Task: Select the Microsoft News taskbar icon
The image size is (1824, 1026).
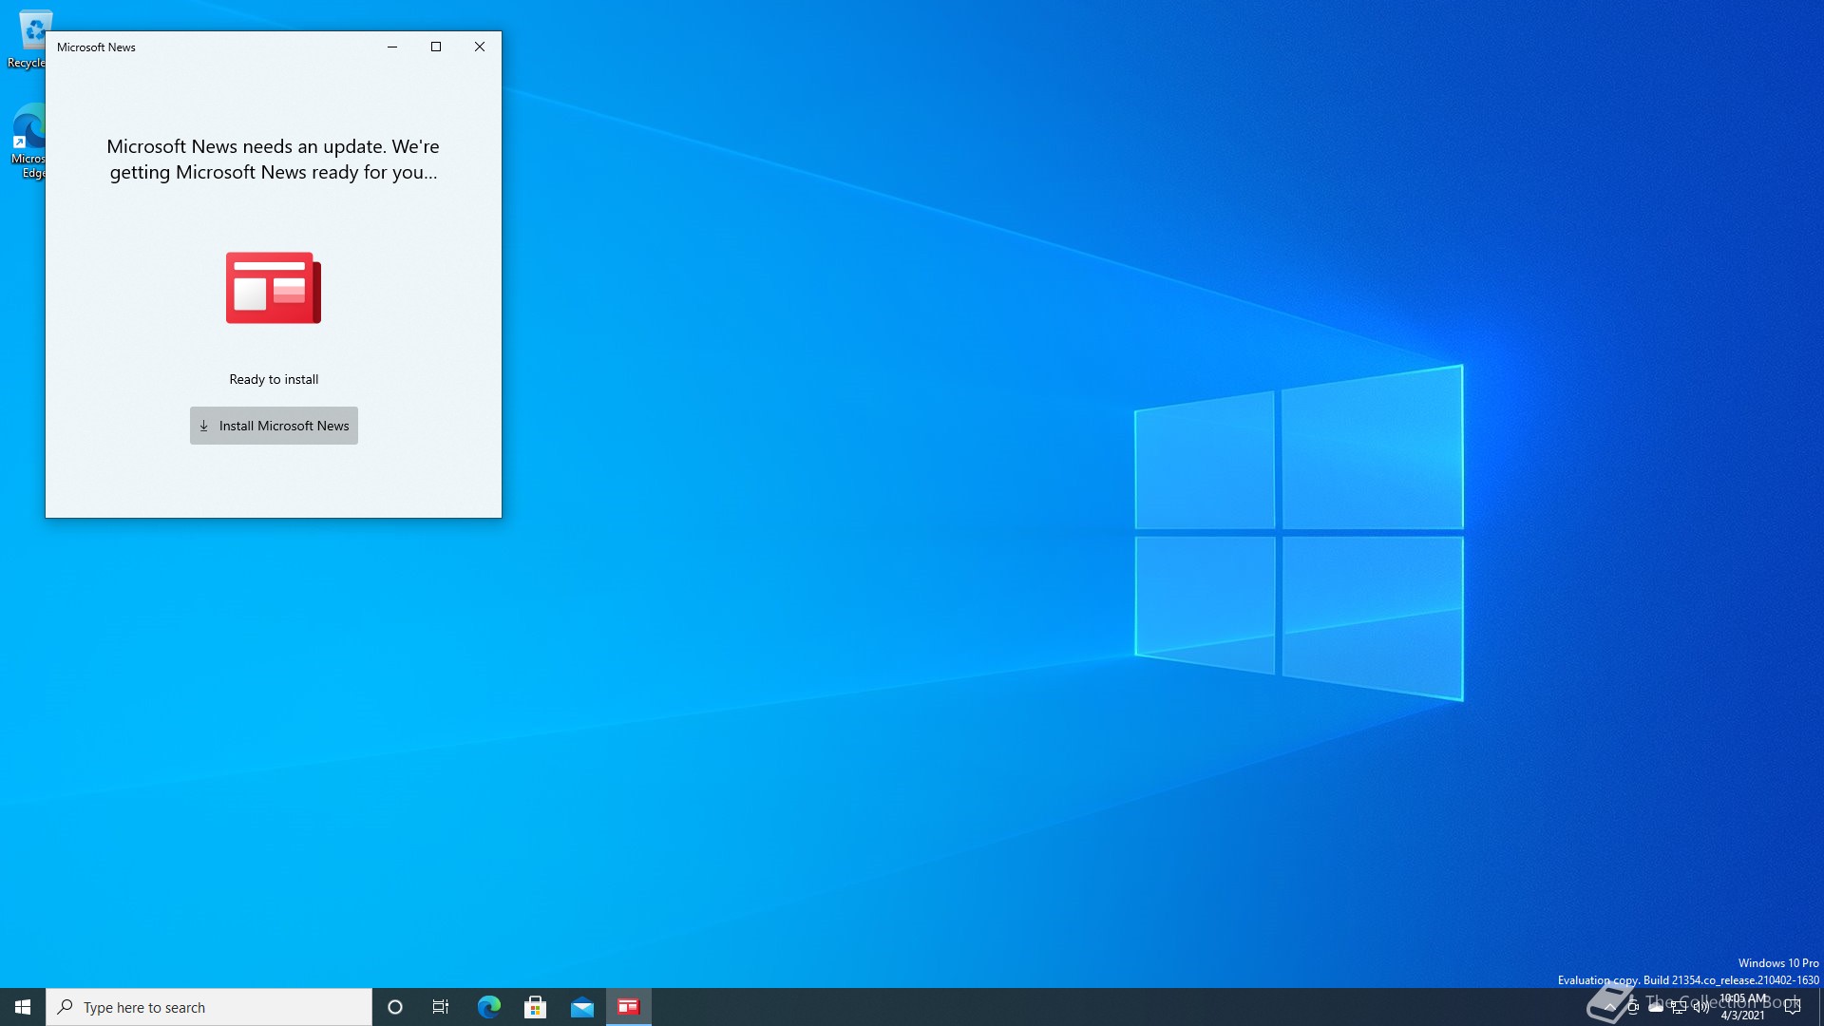Action: [x=628, y=1006]
